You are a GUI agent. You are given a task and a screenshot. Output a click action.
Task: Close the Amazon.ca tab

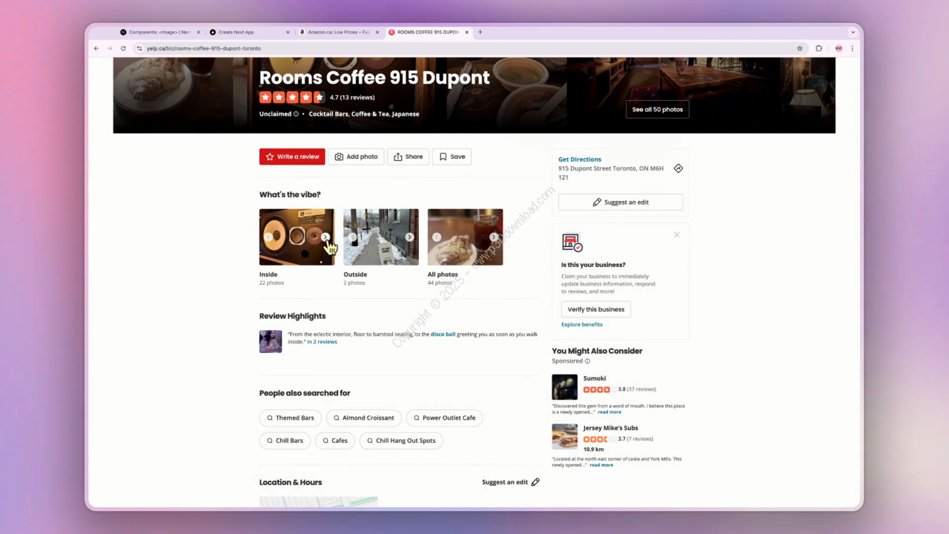coord(377,32)
